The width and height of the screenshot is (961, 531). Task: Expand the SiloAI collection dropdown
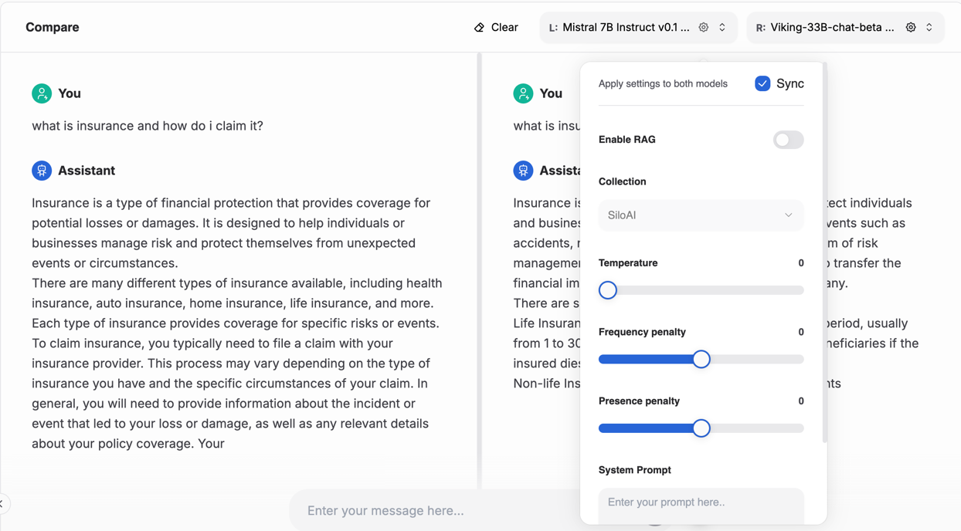[701, 215]
